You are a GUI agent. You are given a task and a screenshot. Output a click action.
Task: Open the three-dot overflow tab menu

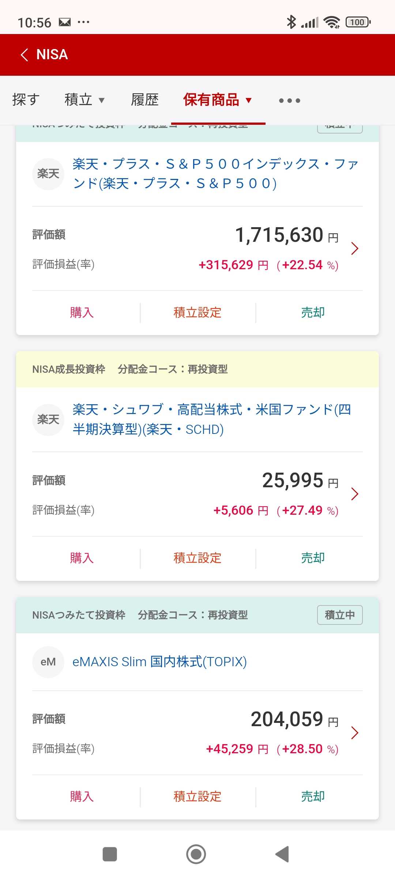click(289, 101)
